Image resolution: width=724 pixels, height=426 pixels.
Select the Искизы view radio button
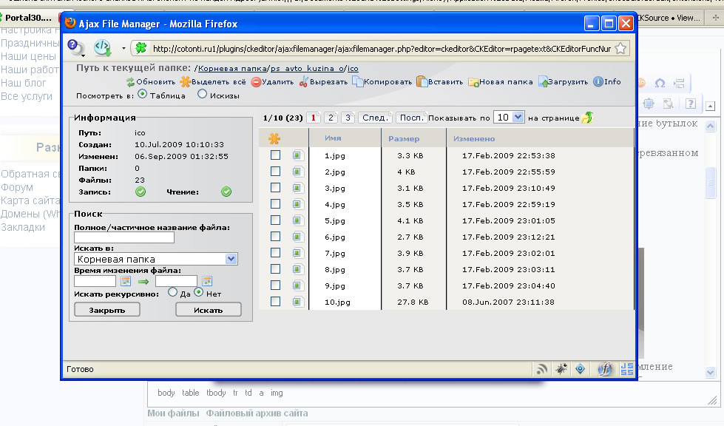pyautogui.click(x=202, y=95)
